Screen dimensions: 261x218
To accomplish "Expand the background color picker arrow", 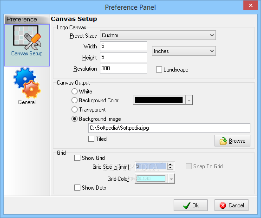I will coord(189,100).
